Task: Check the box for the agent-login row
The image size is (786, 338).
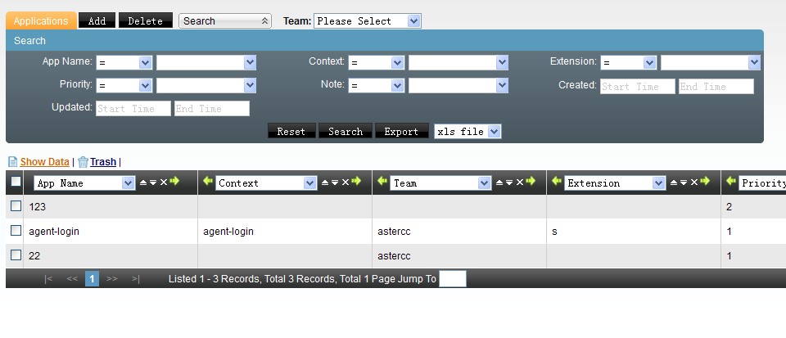Action: (16, 232)
